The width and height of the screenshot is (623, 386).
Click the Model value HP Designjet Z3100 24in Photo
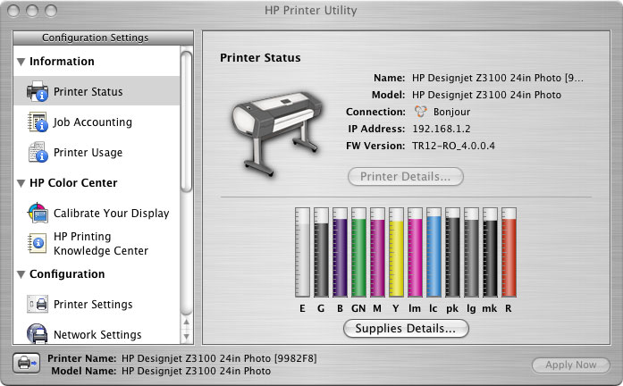click(x=487, y=95)
